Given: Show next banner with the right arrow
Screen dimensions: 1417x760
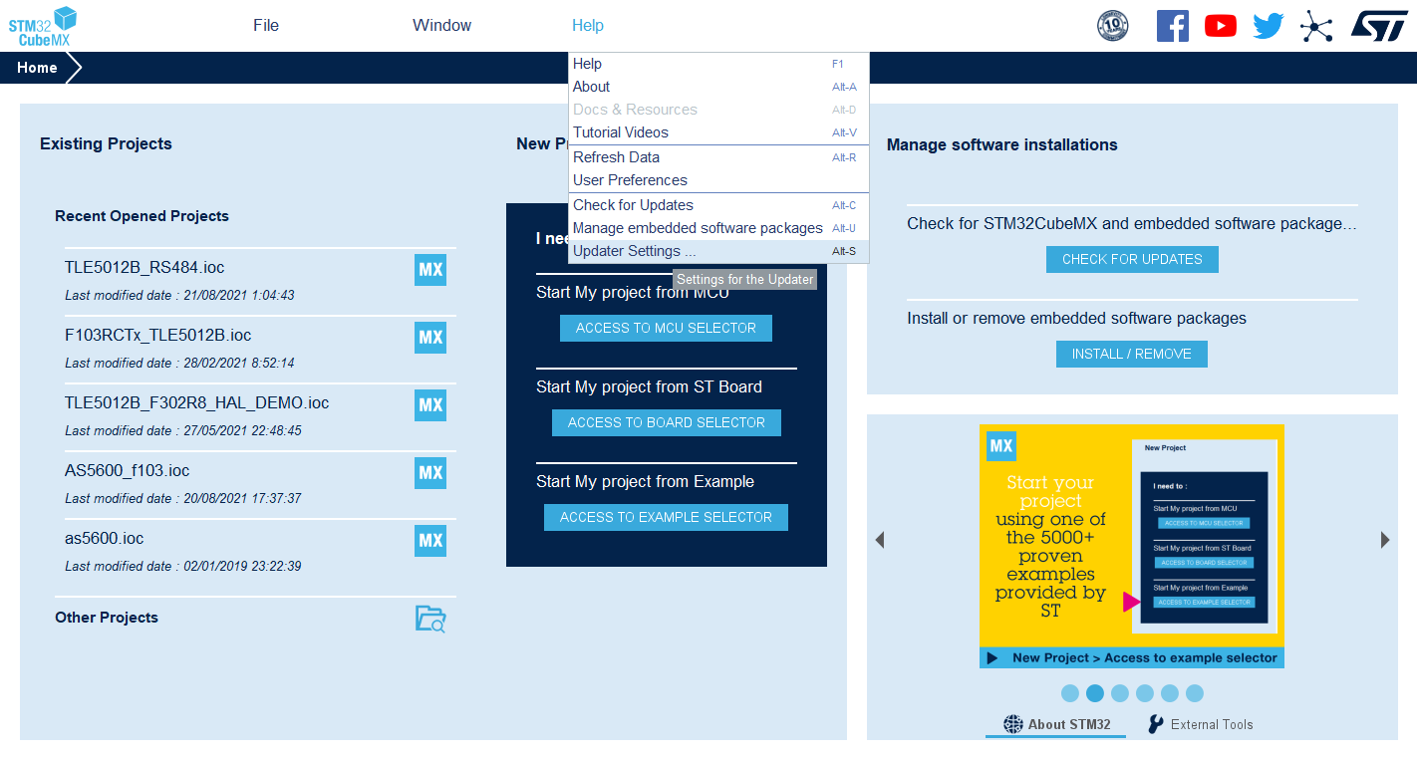Looking at the screenshot, I should 1385,540.
